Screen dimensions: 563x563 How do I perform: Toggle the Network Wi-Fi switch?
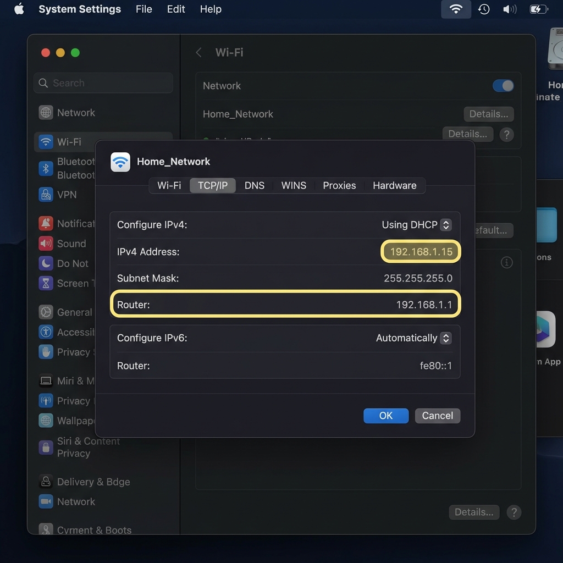pos(503,86)
